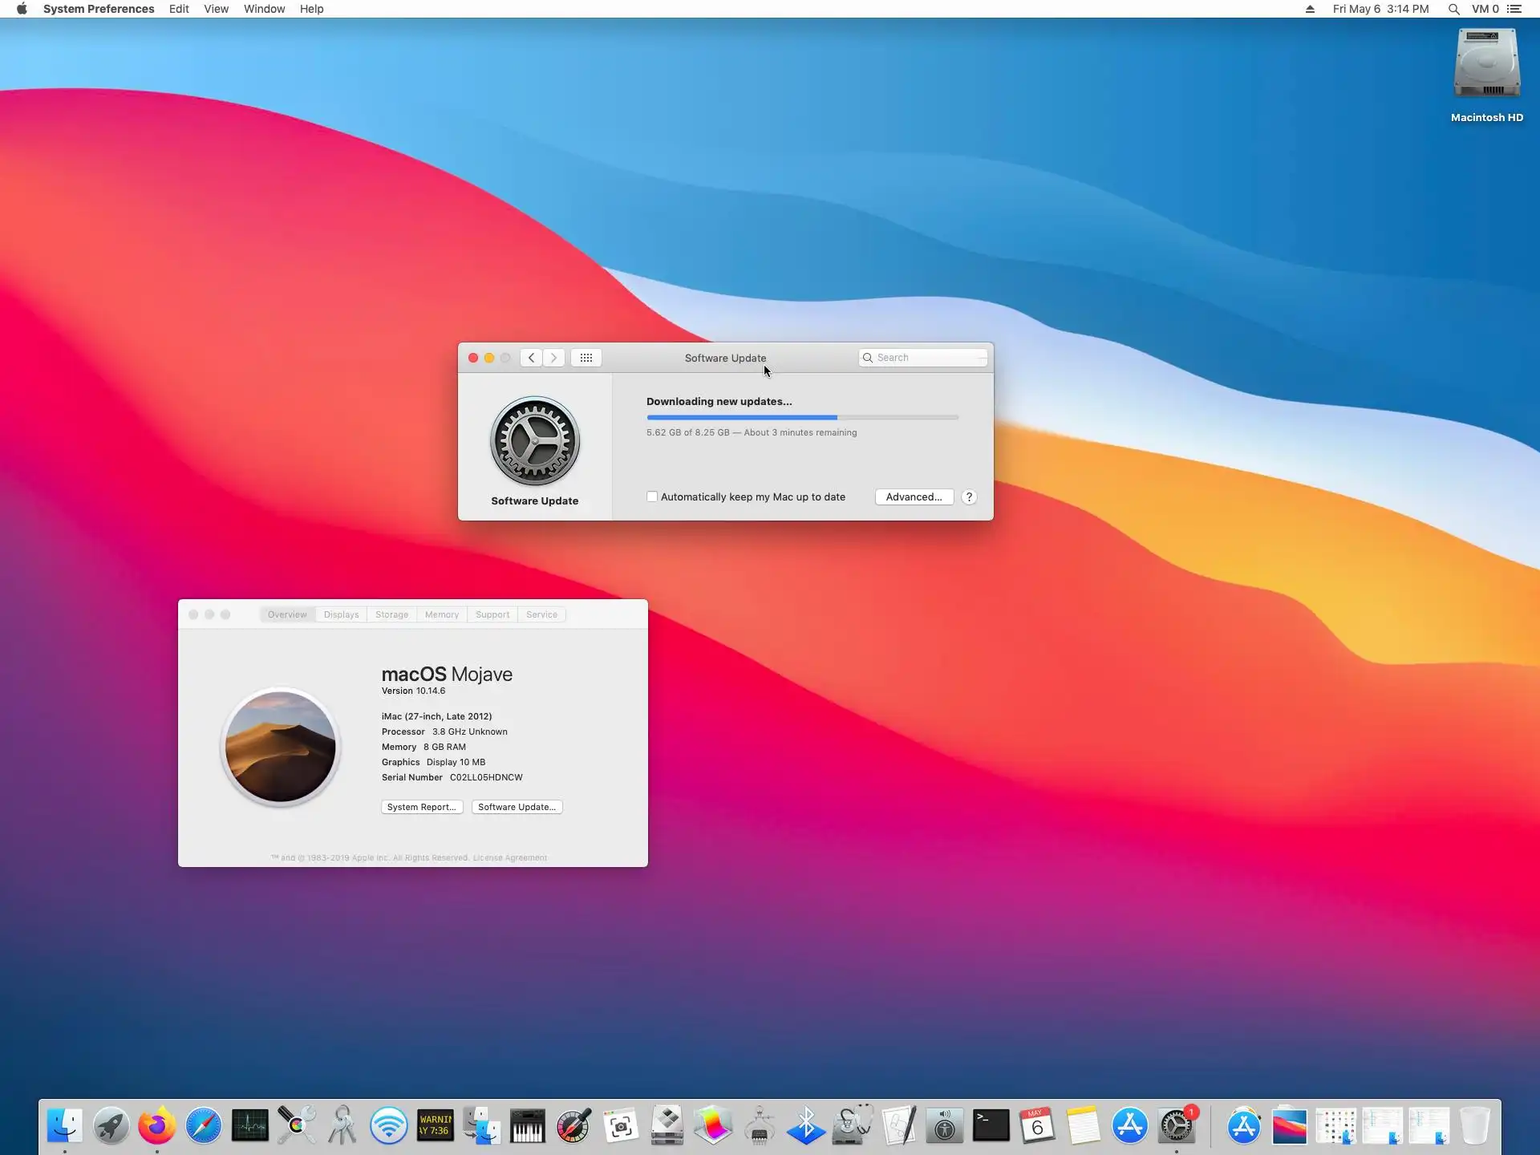Open Keychain Access in the Dock
Screen dimensions: 1540x1155
click(342, 1126)
